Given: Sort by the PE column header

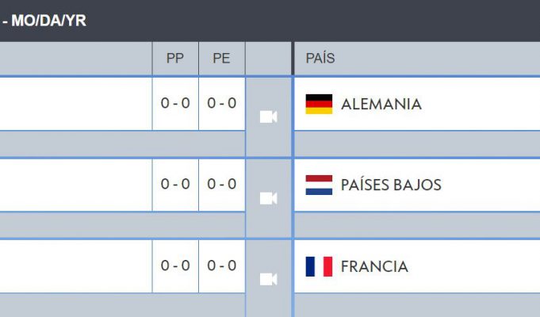Looking at the screenshot, I should coord(222,59).
